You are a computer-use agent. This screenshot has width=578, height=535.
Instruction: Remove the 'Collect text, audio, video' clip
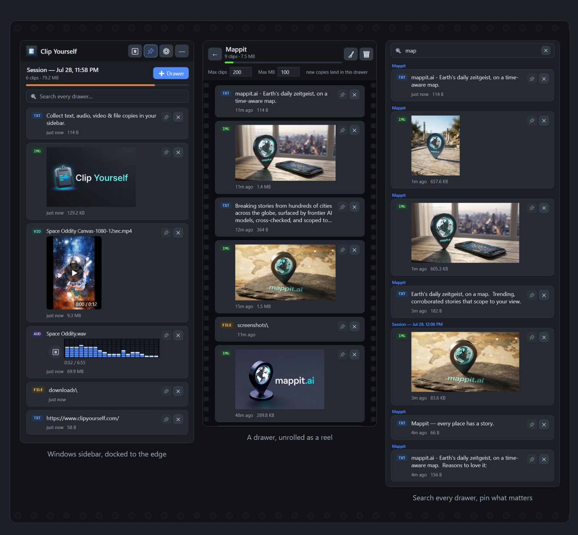tap(178, 117)
